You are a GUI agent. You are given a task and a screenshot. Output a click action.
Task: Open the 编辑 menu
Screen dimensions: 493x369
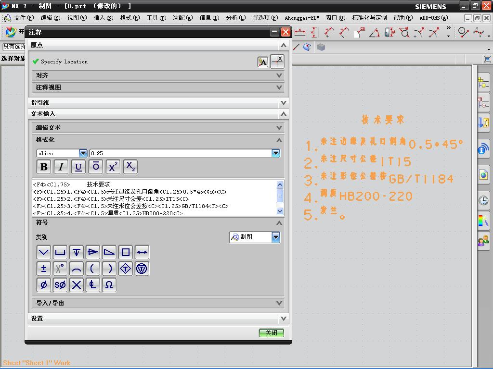coord(50,18)
